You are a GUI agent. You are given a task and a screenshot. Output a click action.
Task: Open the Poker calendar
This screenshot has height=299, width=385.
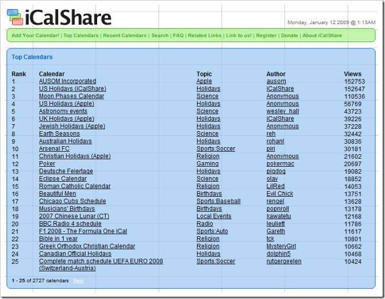tap(47, 164)
